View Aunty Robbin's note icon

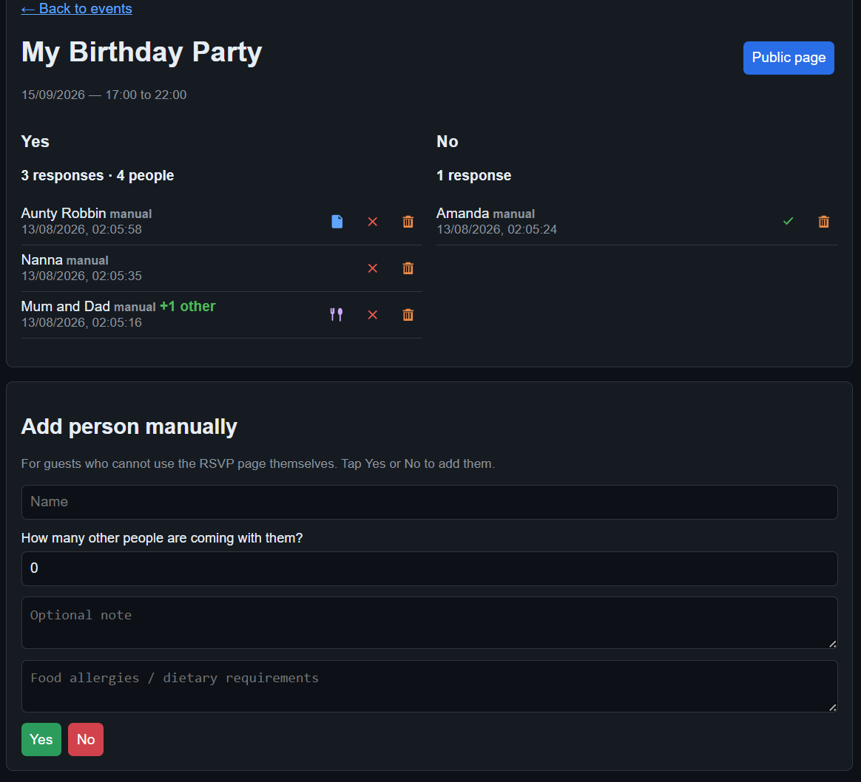click(337, 221)
